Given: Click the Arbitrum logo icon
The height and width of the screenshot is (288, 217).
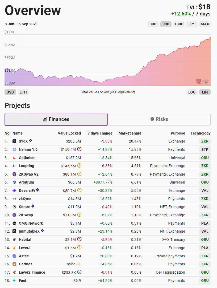Looking at the screenshot, I should pyautogui.click(x=15, y=182).
